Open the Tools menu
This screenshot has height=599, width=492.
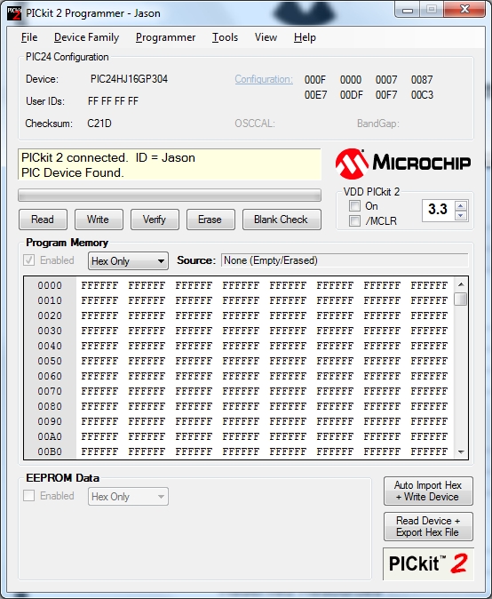(226, 37)
